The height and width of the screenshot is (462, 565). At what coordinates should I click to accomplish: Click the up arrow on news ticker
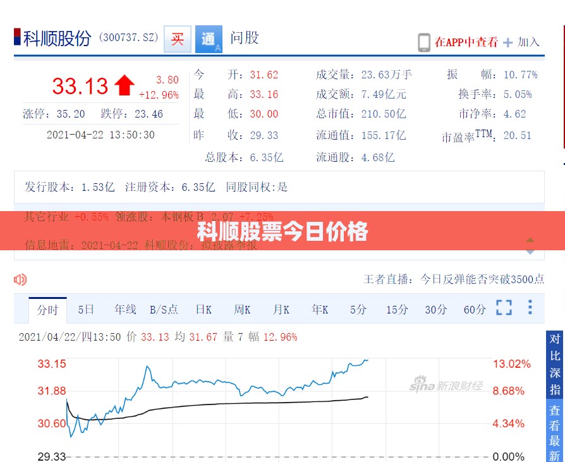[530, 240]
